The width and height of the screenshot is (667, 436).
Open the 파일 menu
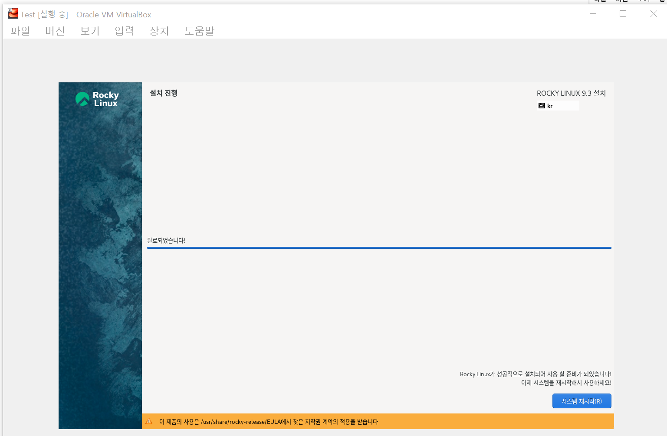[20, 31]
